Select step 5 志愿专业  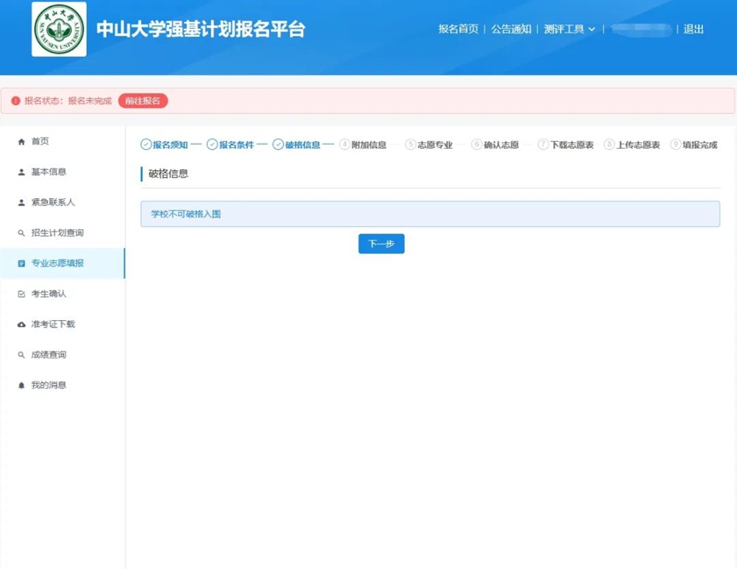[429, 145]
